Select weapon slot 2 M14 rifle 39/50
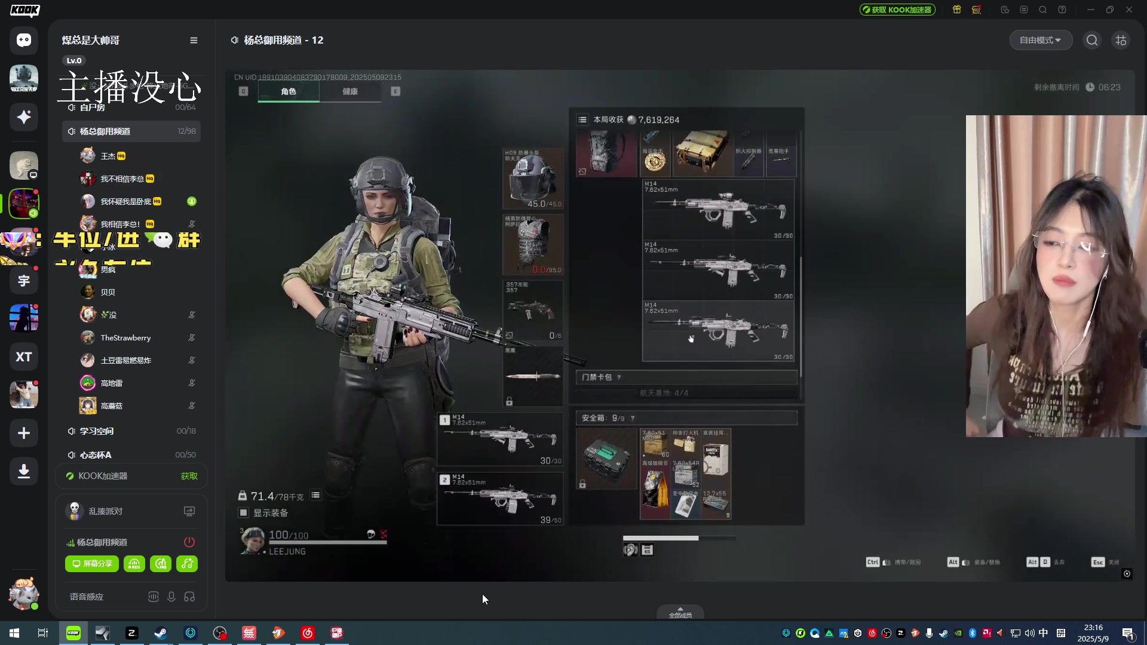 click(500, 499)
